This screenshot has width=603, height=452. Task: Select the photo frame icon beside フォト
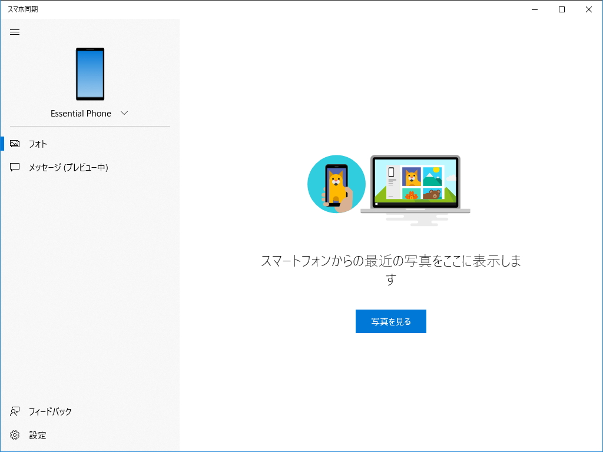tap(15, 143)
